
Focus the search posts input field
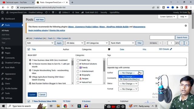coord(162,38)
